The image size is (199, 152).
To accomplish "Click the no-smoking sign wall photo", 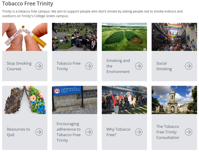I will coord(75,100).
